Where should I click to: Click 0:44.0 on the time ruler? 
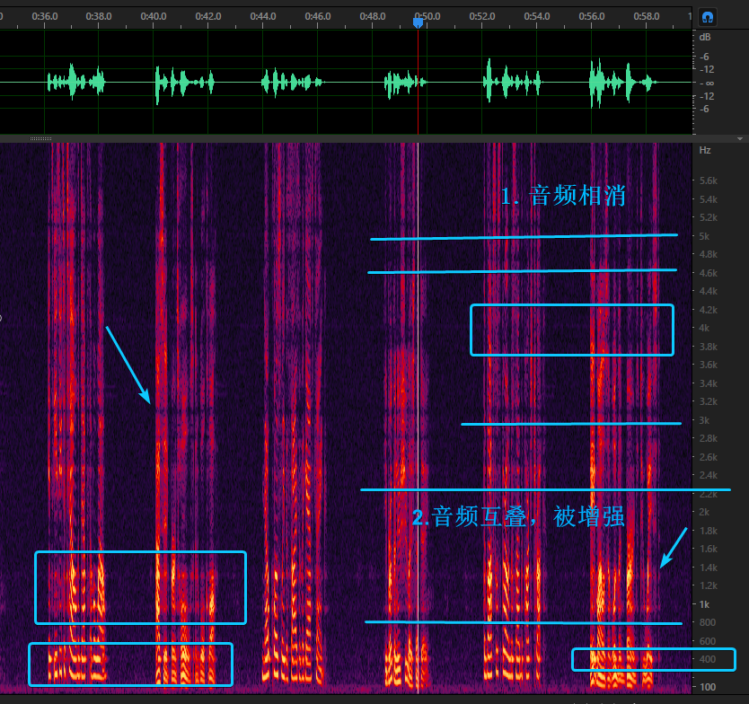(x=263, y=16)
